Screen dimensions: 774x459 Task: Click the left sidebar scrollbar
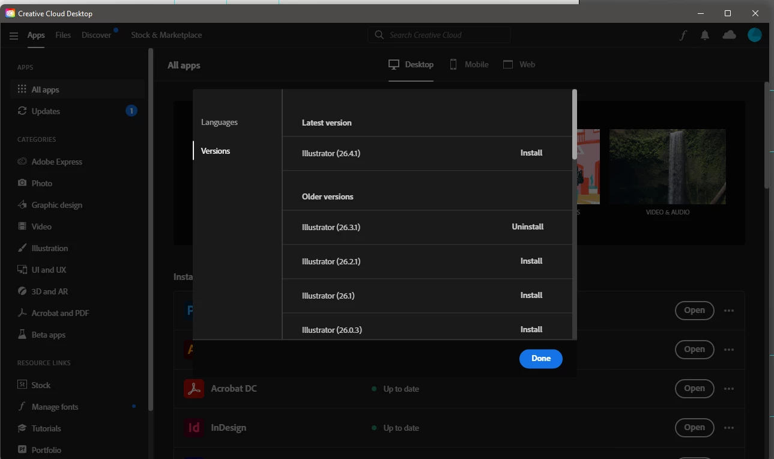151,228
